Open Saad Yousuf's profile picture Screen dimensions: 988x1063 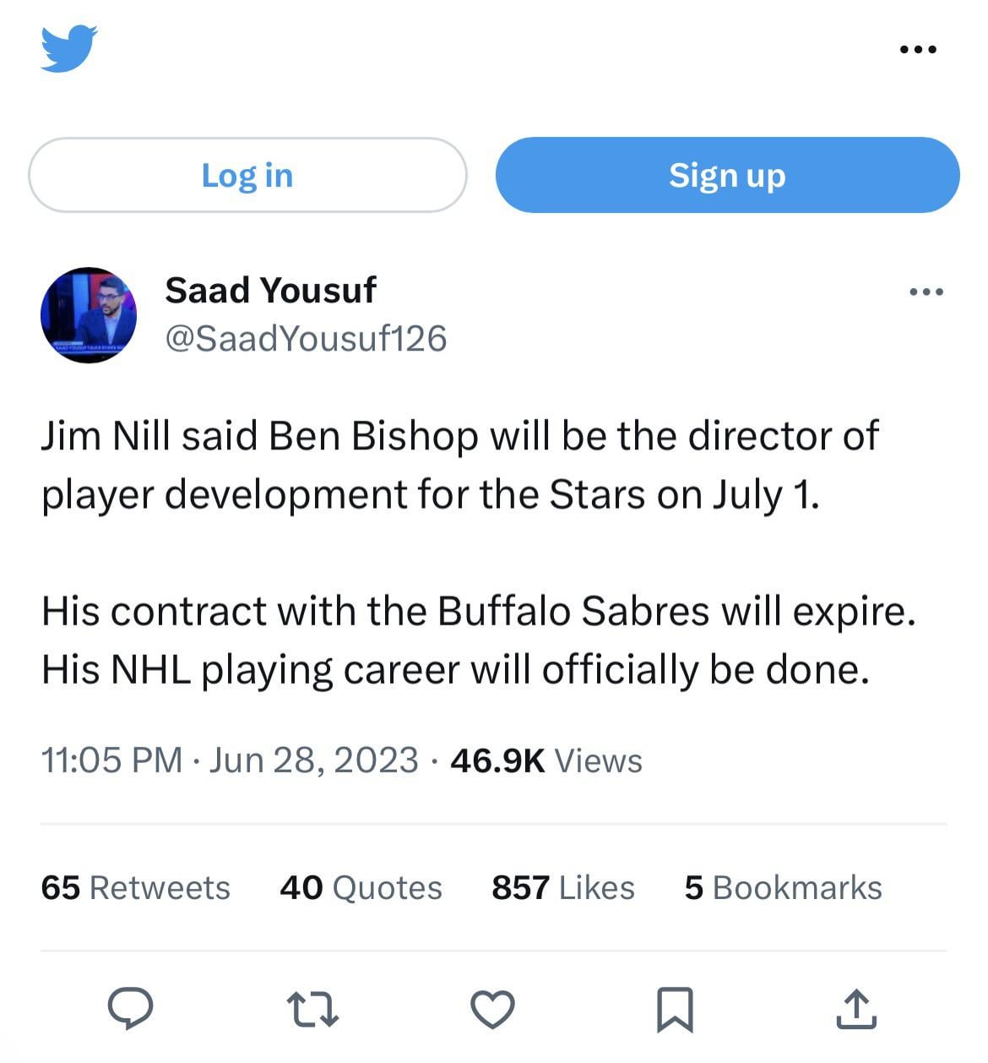89,315
